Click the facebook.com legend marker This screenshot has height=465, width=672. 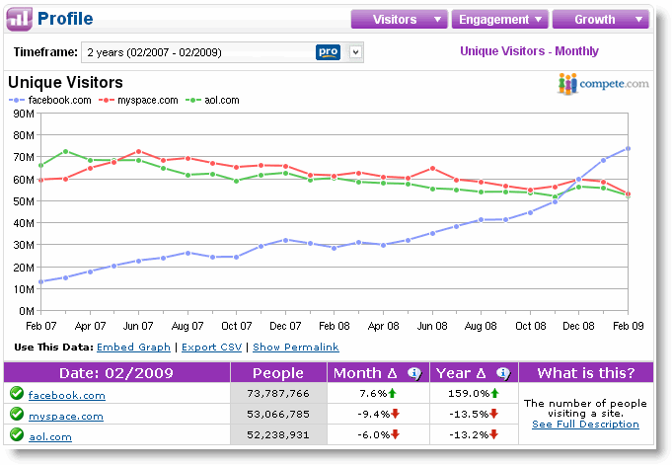point(17,100)
